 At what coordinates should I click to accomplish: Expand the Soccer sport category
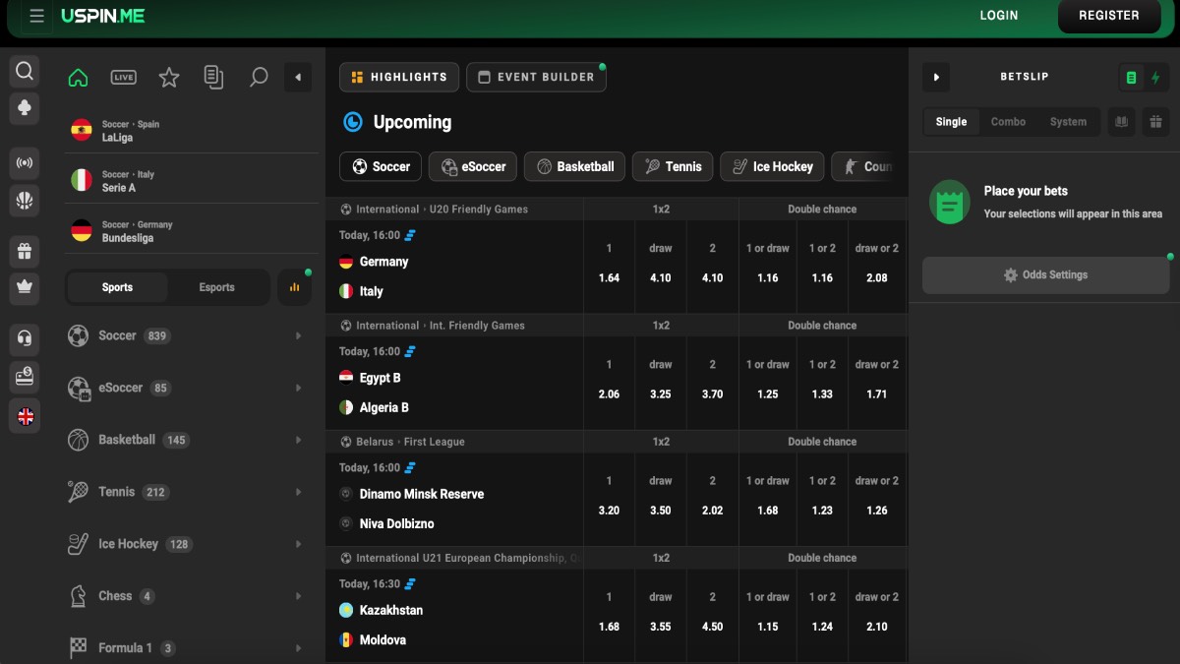[185, 336]
